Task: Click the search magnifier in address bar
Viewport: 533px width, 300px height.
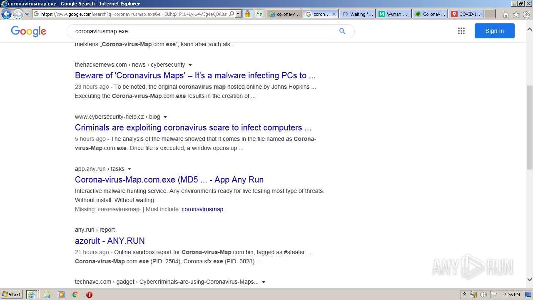Action: 232,14
